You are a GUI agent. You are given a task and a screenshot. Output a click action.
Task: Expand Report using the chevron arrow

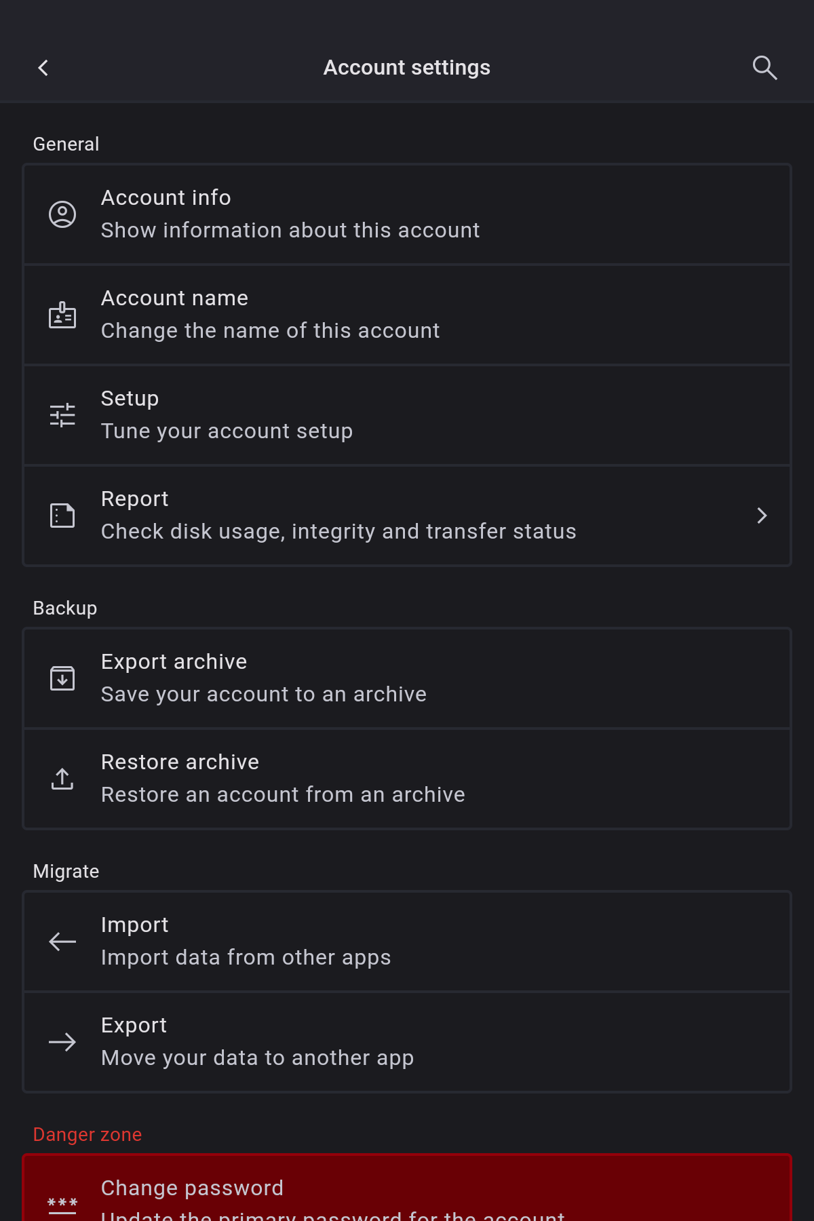pyautogui.click(x=762, y=516)
